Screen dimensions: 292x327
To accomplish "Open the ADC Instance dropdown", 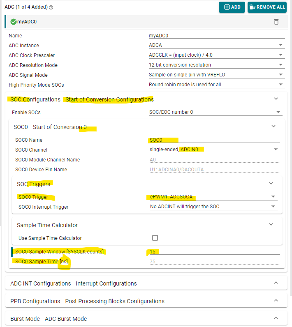I will coord(217,45).
